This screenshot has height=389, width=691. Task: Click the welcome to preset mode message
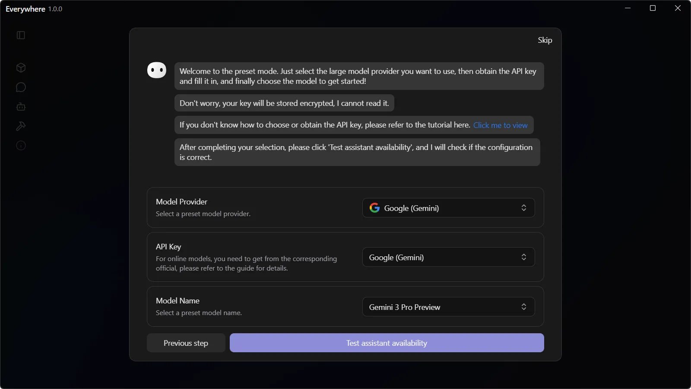pyautogui.click(x=358, y=76)
